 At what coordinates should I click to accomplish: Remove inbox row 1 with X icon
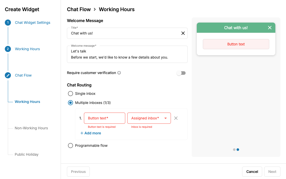(x=176, y=118)
